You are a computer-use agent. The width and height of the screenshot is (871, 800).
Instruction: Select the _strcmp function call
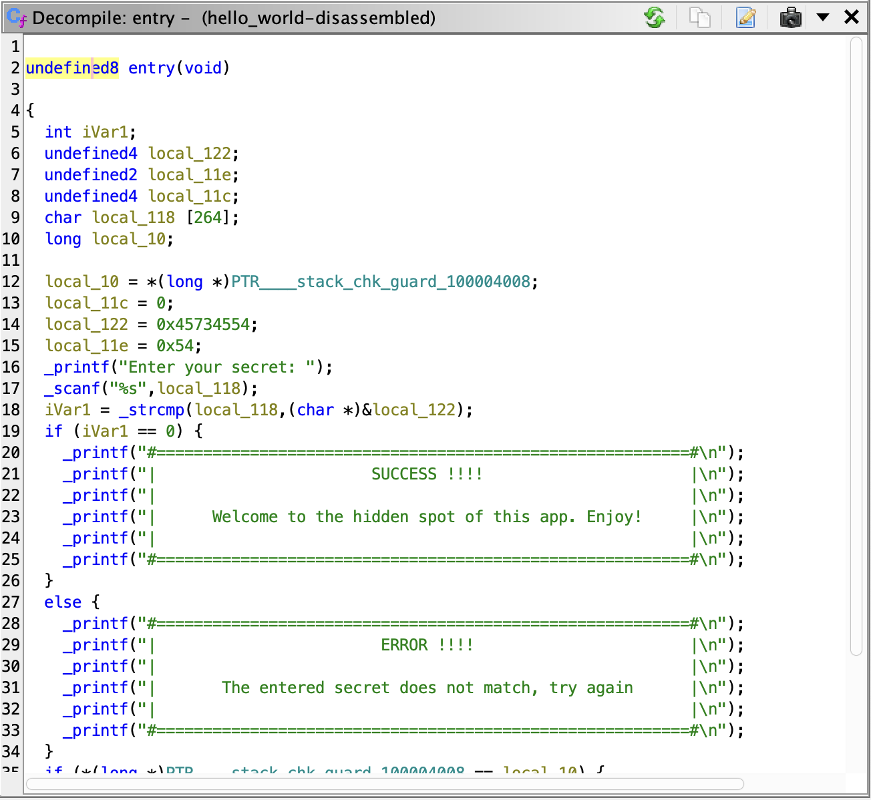152,409
